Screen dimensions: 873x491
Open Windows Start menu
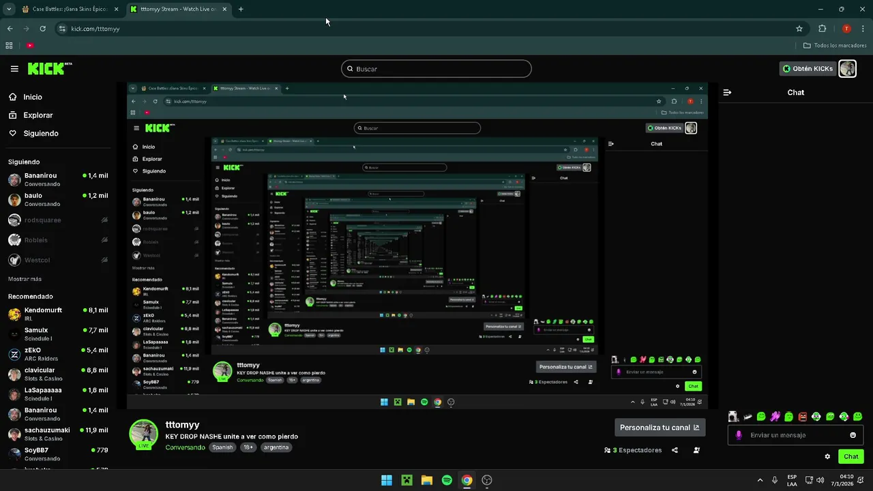coord(387,480)
